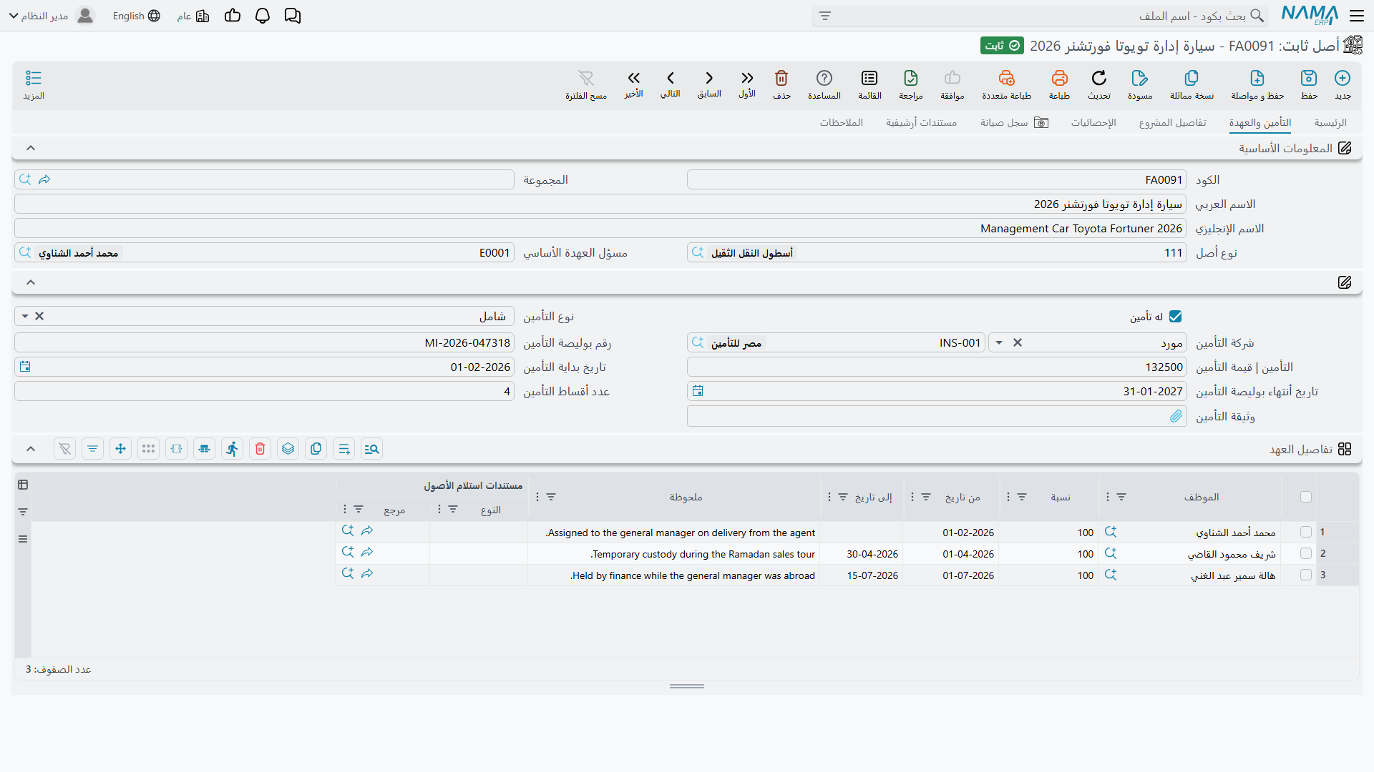Check the row checkbox for هالة سمير عبد الغني
This screenshot has width=1374, height=772.
tap(1306, 575)
